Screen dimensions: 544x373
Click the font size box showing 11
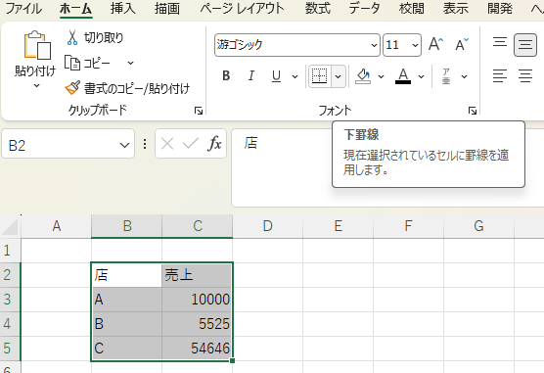(396, 45)
